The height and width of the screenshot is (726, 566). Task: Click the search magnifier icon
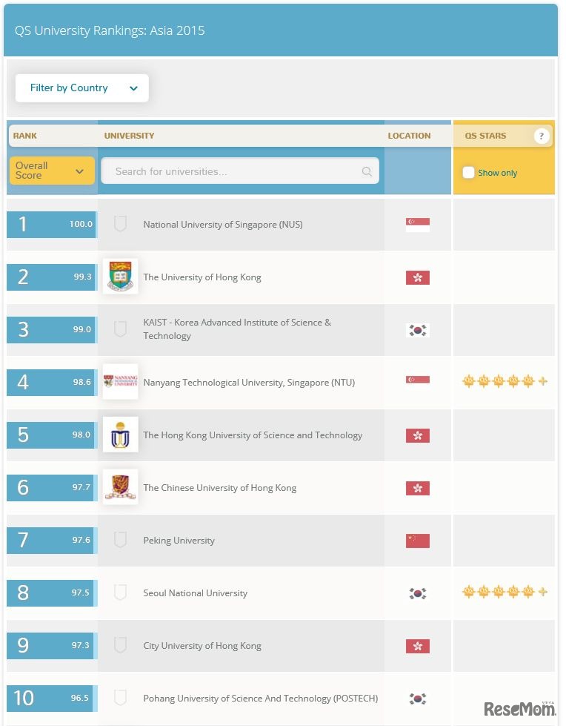pos(367,171)
